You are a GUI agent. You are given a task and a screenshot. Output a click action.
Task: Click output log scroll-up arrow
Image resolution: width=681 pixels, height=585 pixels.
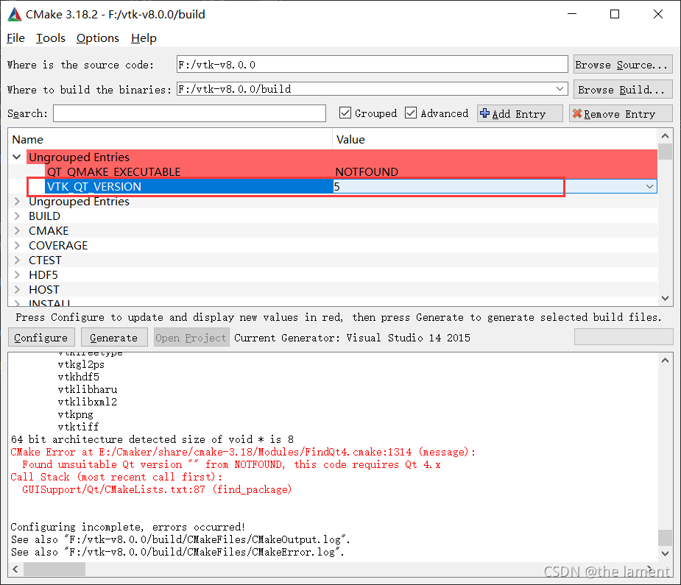pyautogui.click(x=665, y=361)
